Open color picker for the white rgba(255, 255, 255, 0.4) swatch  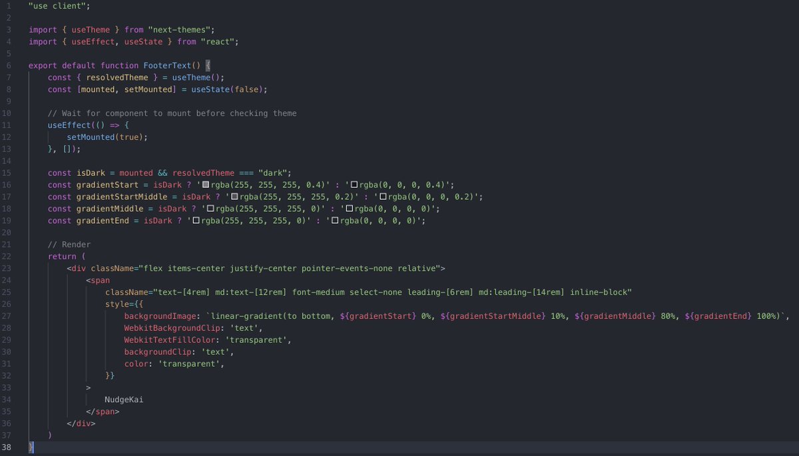pyautogui.click(x=206, y=184)
